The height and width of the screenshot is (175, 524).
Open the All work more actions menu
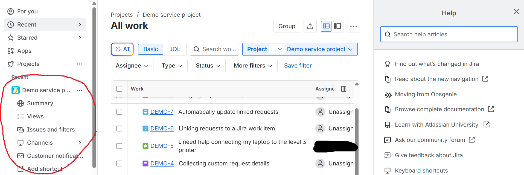[x=353, y=26]
